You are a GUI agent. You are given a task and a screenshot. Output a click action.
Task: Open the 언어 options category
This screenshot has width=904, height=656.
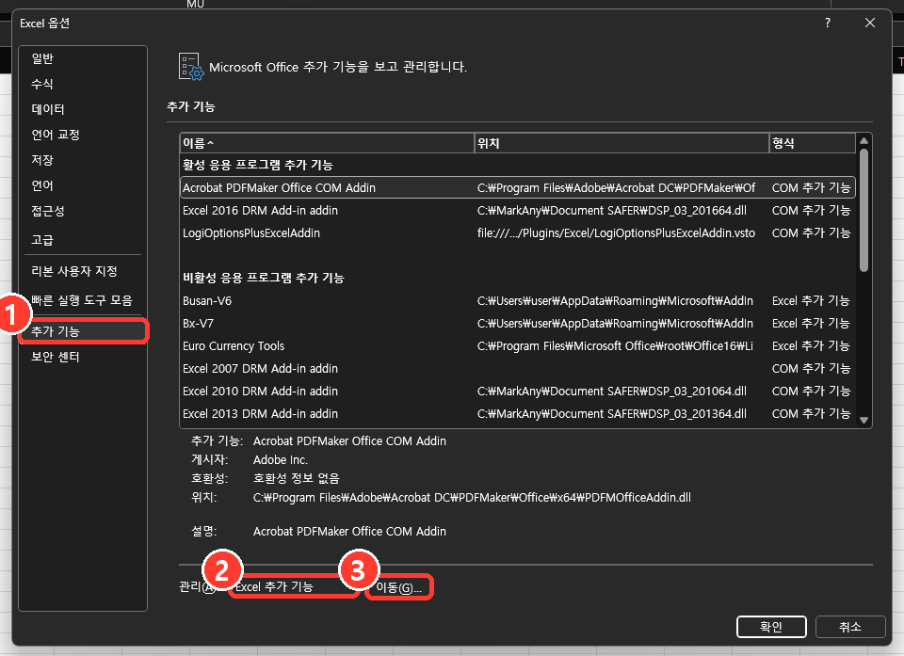coord(83,185)
